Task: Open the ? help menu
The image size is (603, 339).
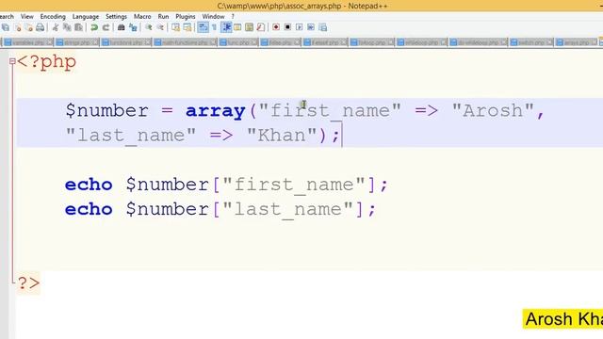Action: click(233, 17)
